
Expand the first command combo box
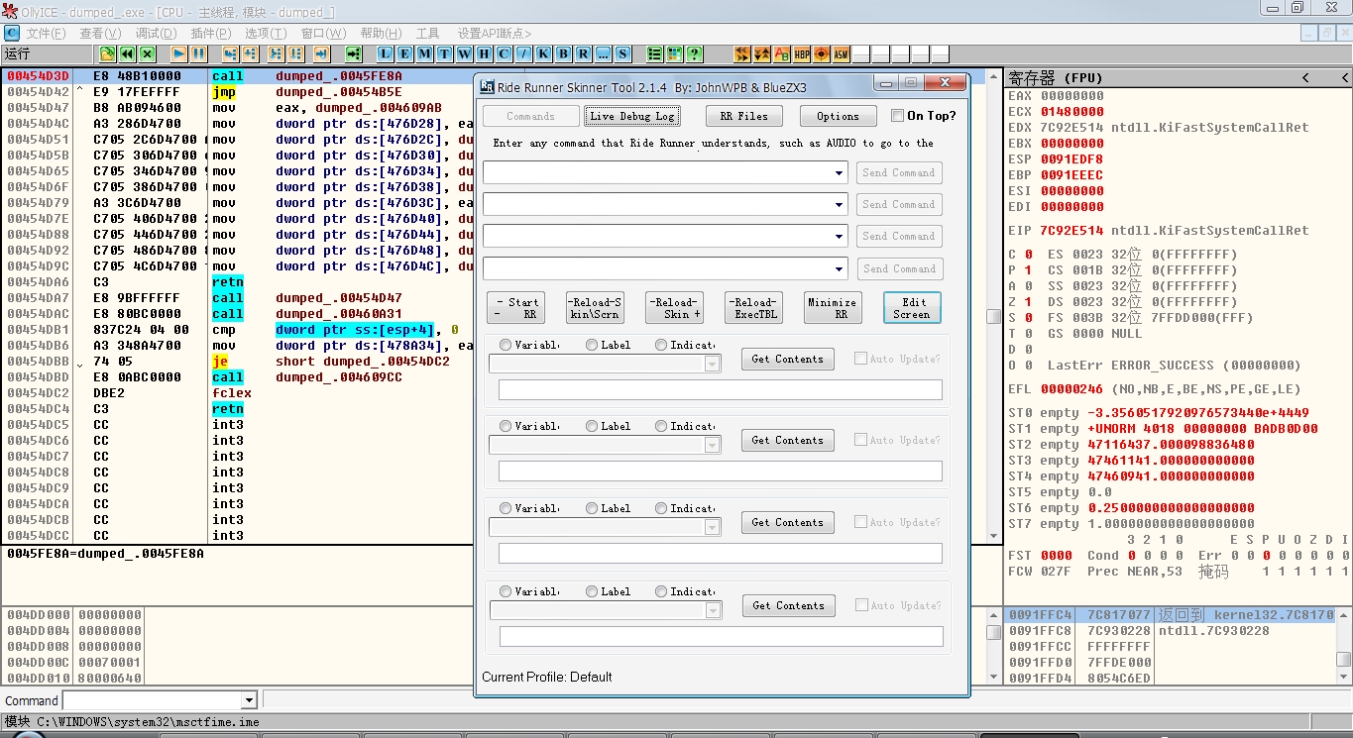pos(840,173)
